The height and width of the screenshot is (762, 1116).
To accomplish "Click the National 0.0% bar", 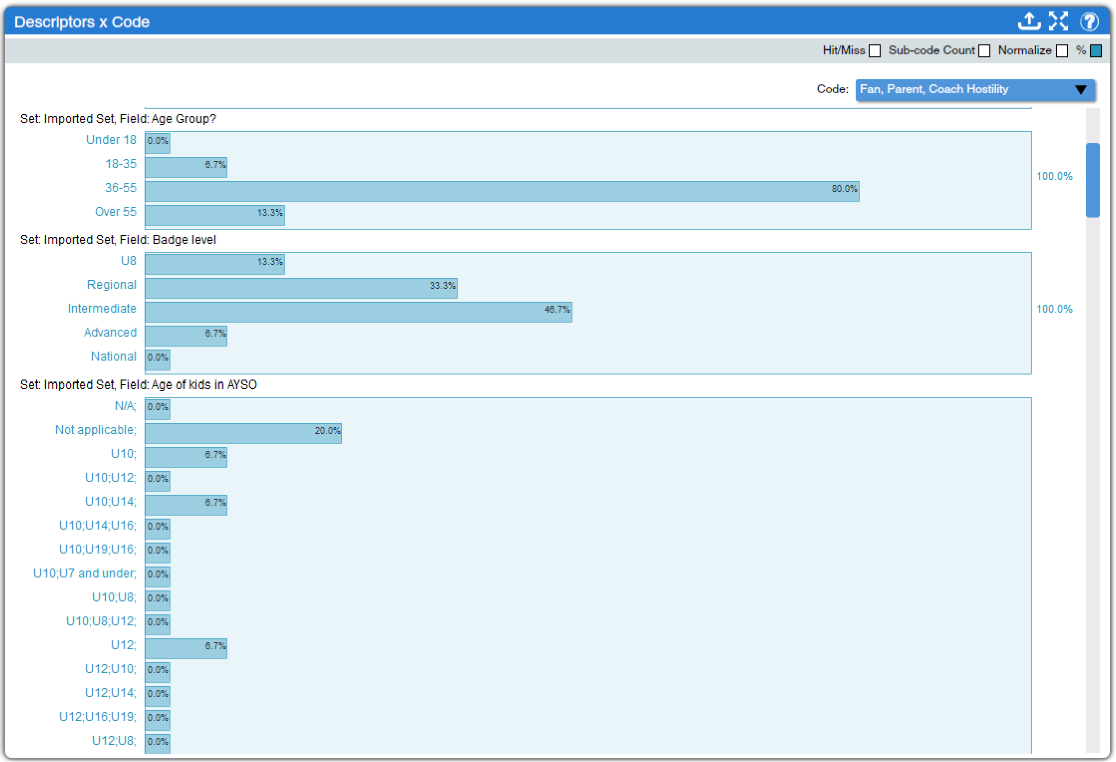I will 158,360.
